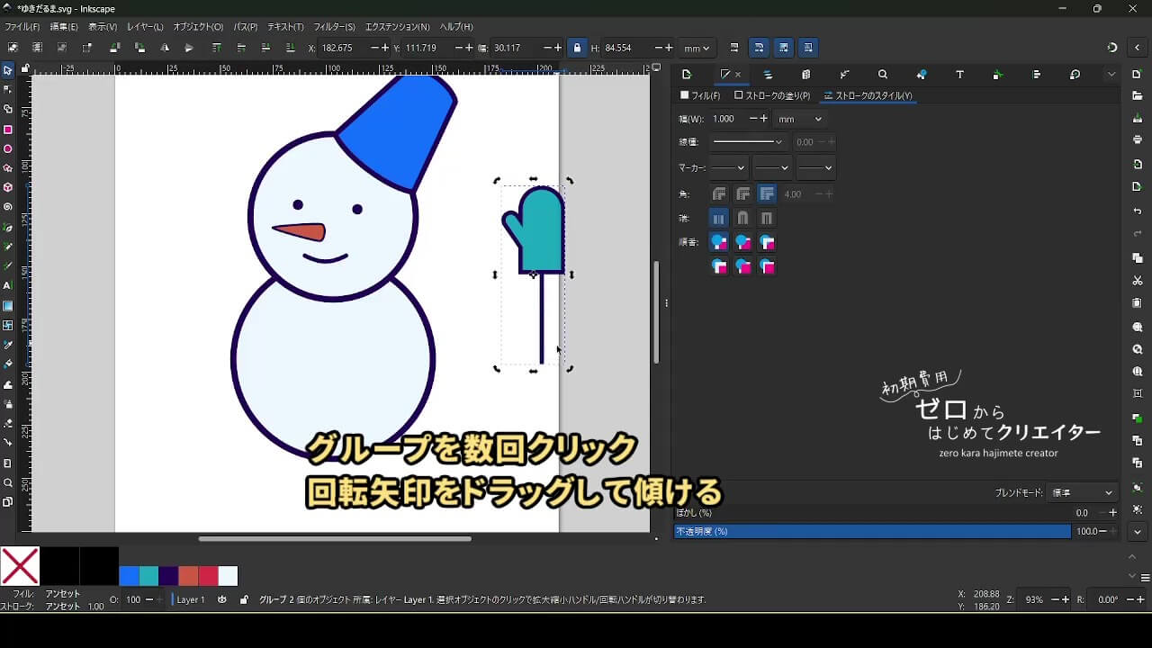Increase stroke width with plus button
Image resolution: width=1152 pixels, height=648 pixels.
click(764, 119)
